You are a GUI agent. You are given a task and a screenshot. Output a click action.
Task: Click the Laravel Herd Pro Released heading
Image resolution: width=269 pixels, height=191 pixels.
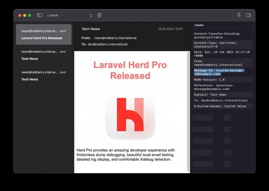pyautogui.click(x=130, y=70)
